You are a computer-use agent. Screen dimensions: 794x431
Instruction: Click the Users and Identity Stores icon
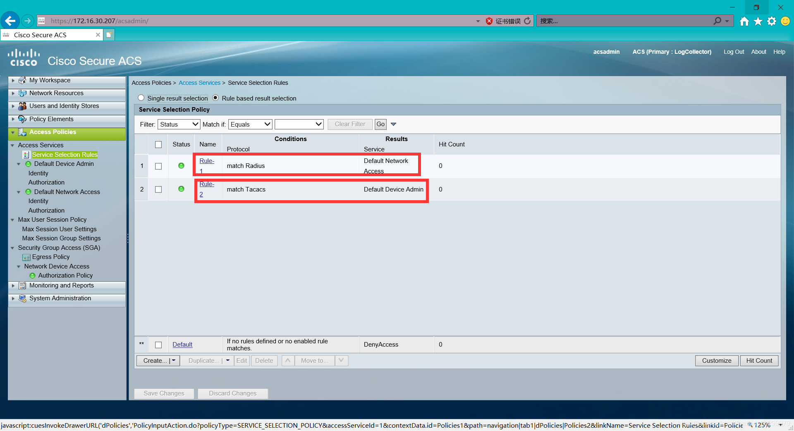coord(22,106)
